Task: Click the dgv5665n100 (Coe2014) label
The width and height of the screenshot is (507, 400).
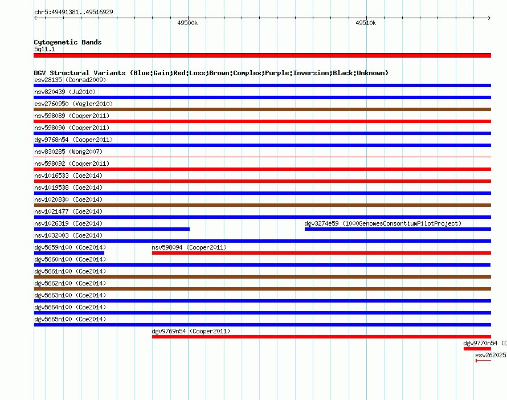Action: point(70,319)
